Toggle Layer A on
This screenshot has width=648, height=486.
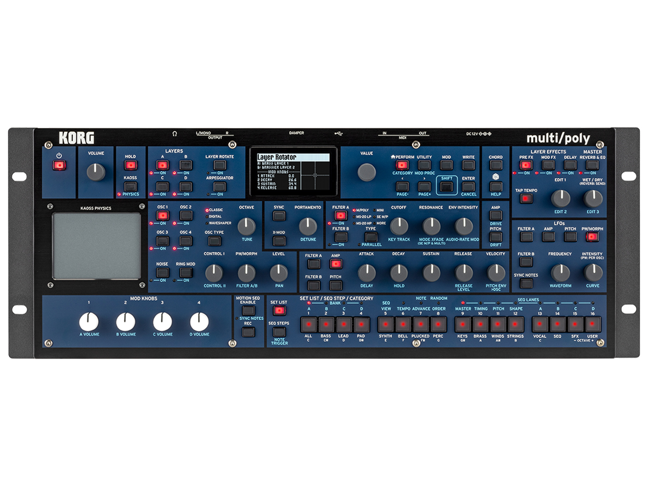162,164
